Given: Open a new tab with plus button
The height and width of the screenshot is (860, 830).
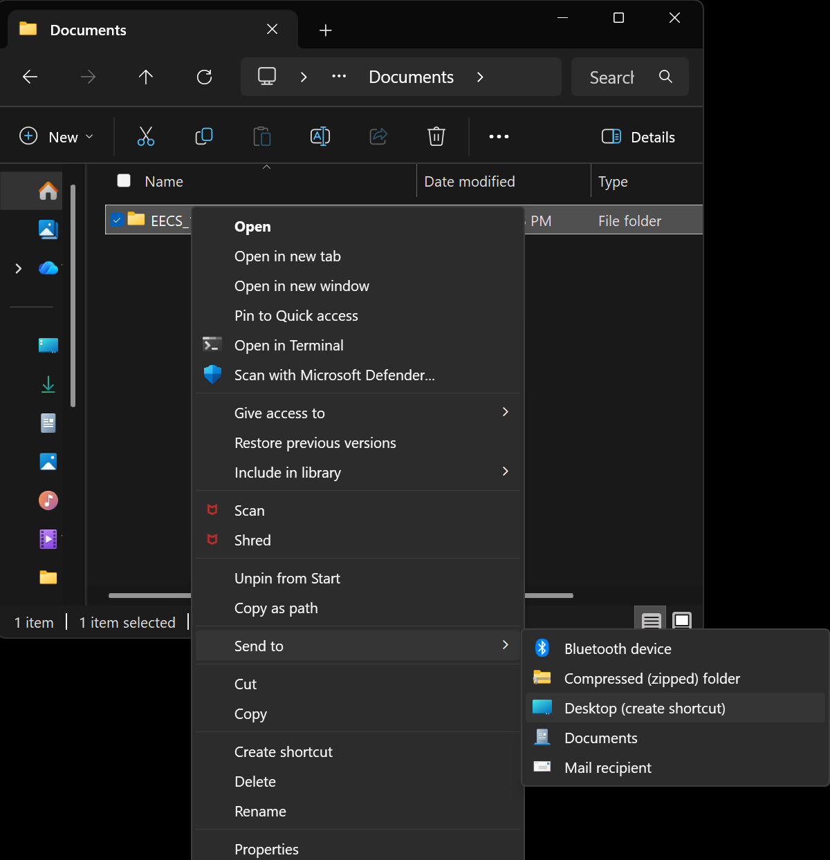Looking at the screenshot, I should click(x=326, y=30).
